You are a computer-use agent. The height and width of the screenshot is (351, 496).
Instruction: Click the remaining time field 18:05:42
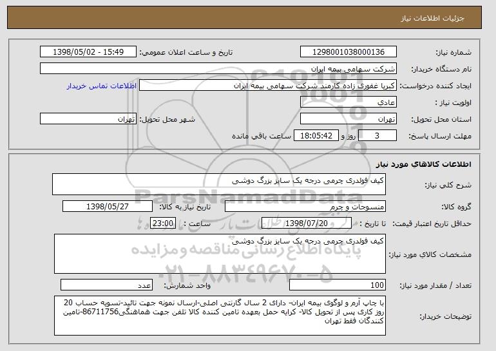coord(316,136)
